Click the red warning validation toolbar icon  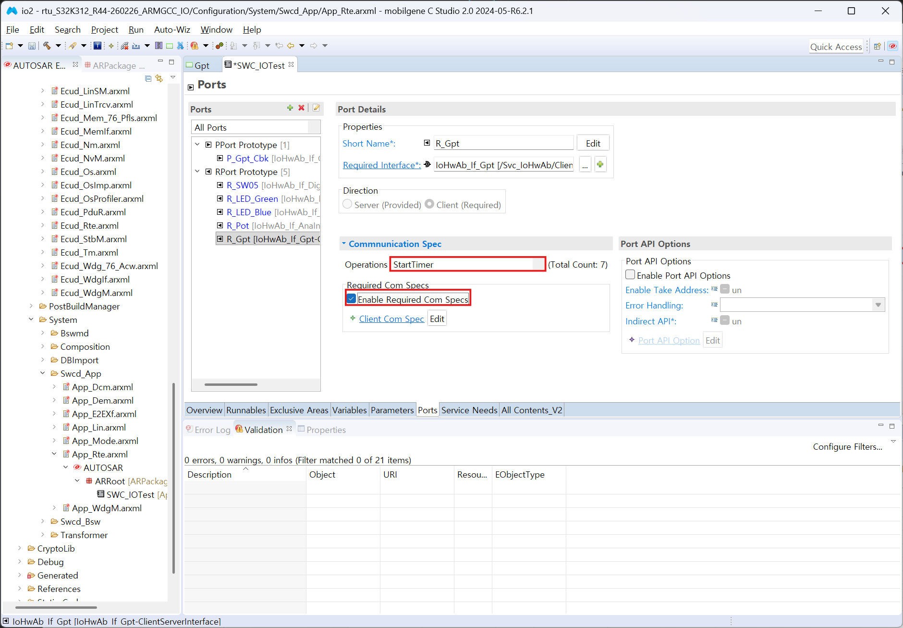point(195,46)
